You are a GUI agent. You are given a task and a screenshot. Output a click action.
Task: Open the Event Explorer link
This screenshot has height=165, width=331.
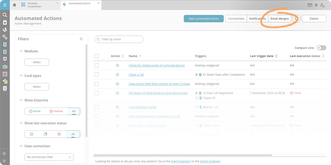pos(181,161)
